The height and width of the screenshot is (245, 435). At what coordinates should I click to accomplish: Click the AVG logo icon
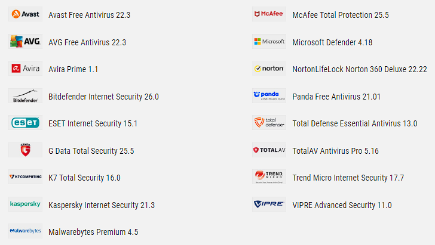click(x=25, y=42)
